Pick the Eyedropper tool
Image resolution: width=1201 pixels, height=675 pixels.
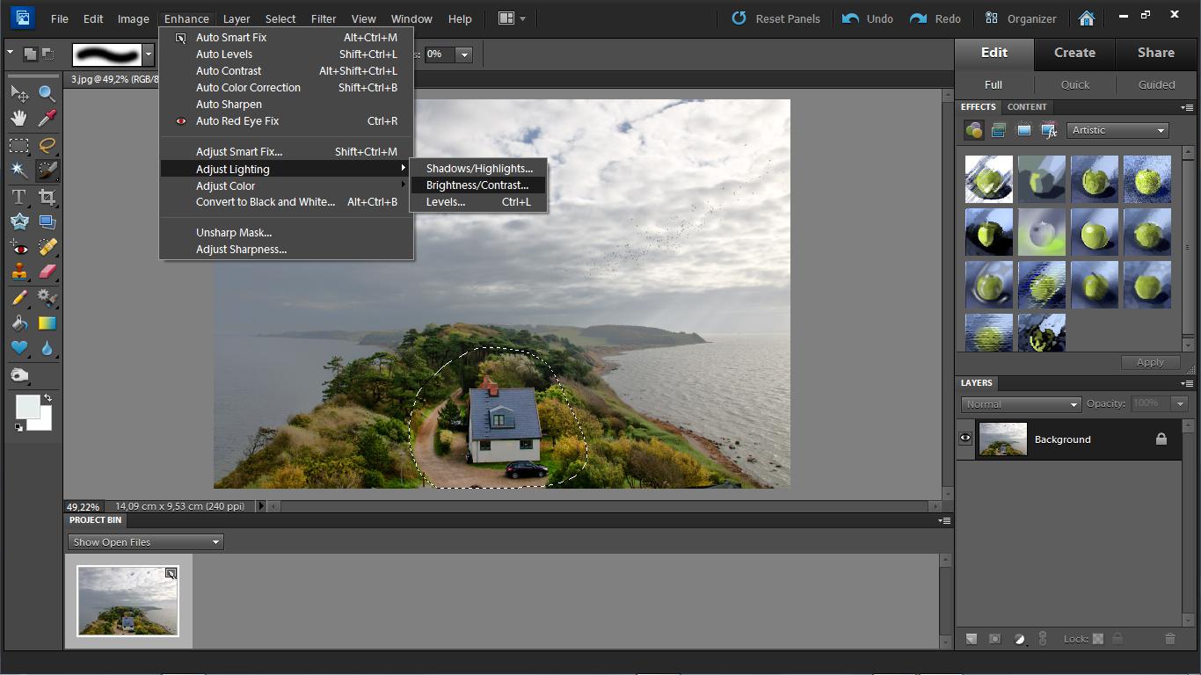tap(47, 119)
